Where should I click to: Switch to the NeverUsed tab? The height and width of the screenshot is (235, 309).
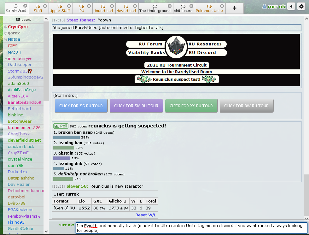click(x=126, y=9)
